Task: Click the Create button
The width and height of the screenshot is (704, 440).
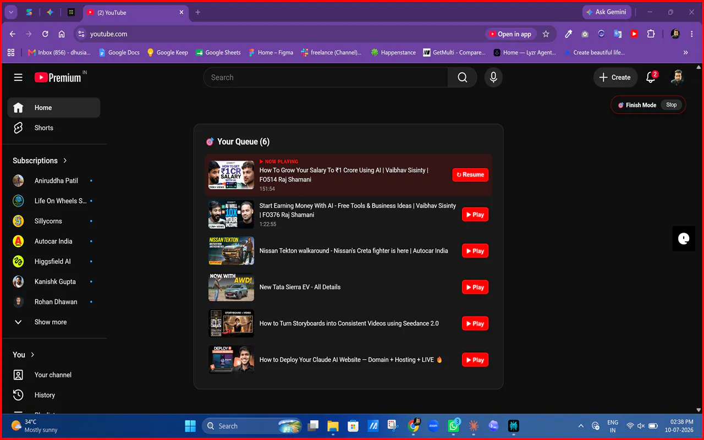Action: (615, 78)
